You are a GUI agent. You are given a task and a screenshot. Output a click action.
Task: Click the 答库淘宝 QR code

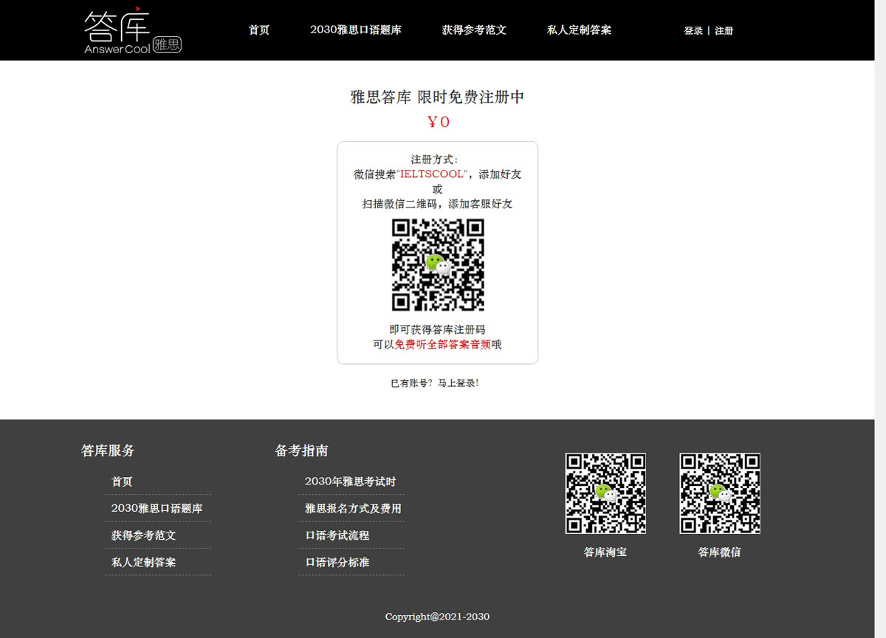pos(605,493)
